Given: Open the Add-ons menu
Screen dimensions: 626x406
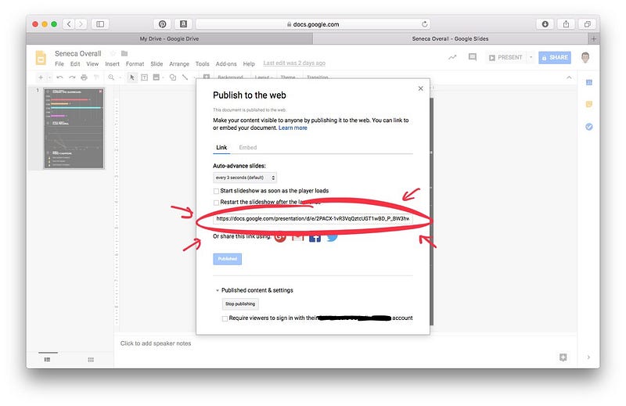Looking at the screenshot, I should coord(226,64).
